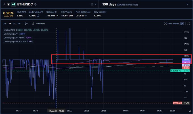The height and width of the screenshot is (114, 193).
Task: Click the 788.316 ETH value
Action: [x=52, y=16]
